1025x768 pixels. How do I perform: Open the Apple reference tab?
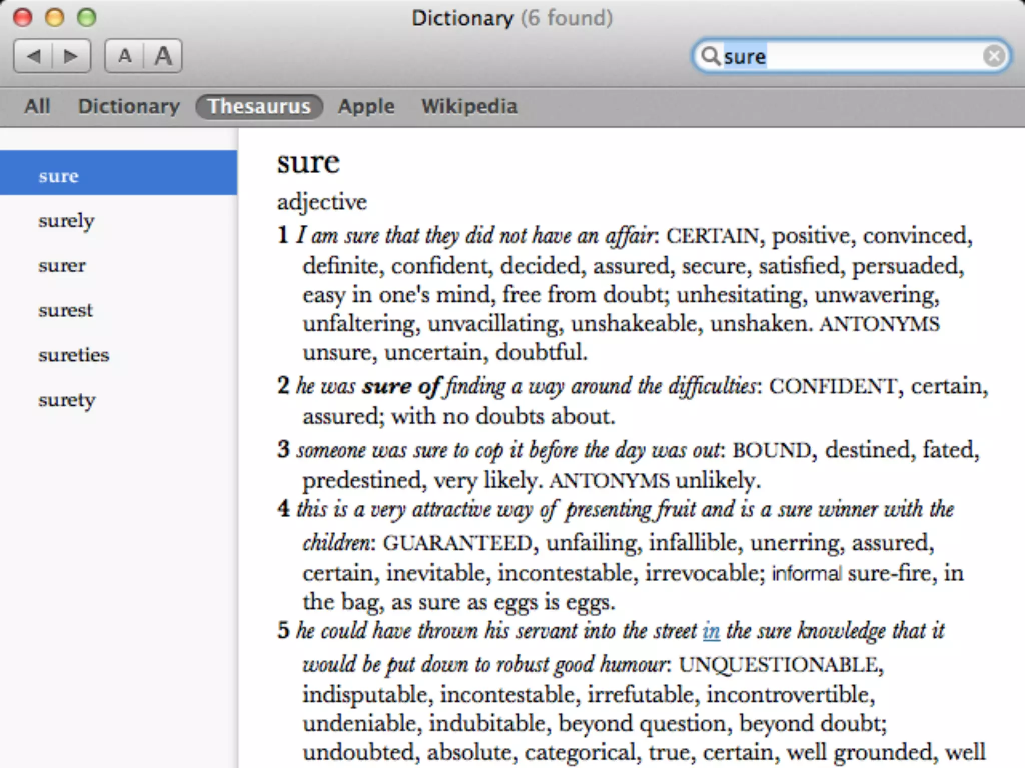point(366,106)
